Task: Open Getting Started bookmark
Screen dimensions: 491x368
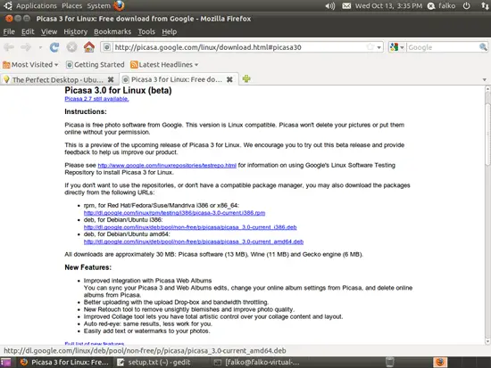Action: (96, 65)
